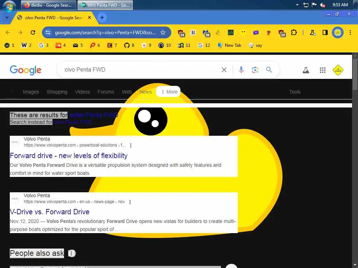Open new browser tab with plus

tap(102, 17)
